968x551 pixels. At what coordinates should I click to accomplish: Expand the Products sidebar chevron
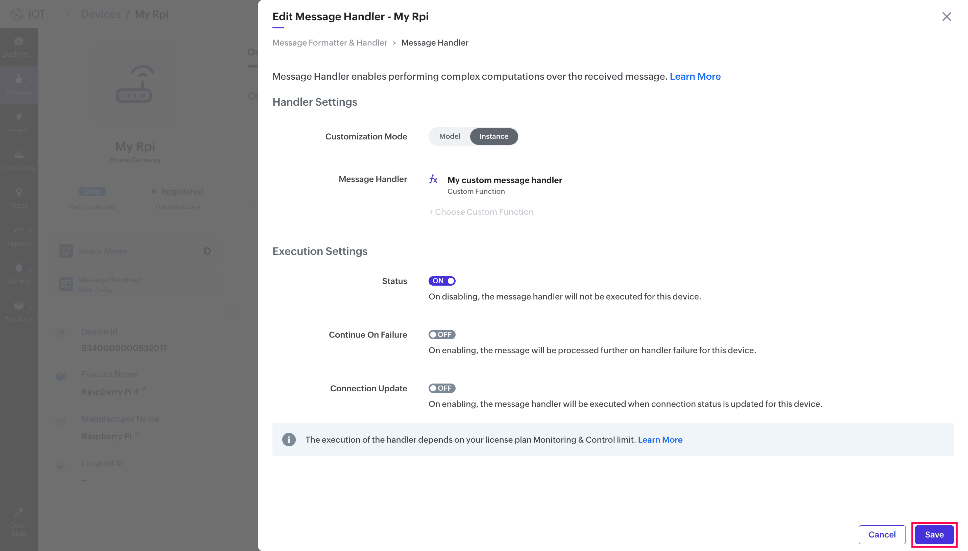31,307
